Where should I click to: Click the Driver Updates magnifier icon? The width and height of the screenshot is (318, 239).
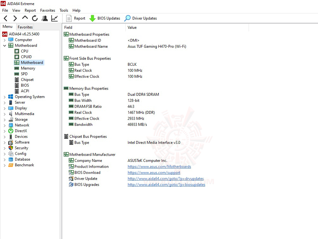(x=127, y=18)
